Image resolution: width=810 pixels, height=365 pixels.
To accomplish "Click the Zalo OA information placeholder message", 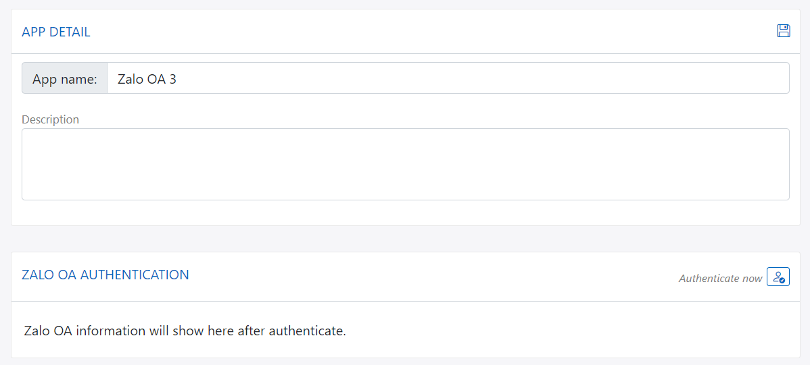I will (x=185, y=331).
